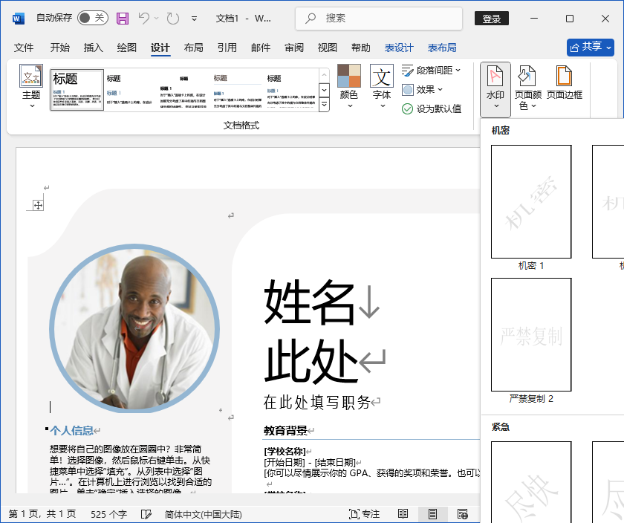This screenshot has height=523, width=624.
Task: Open the 邮件 (Mailings) ribbon tab
Action: point(260,47)
